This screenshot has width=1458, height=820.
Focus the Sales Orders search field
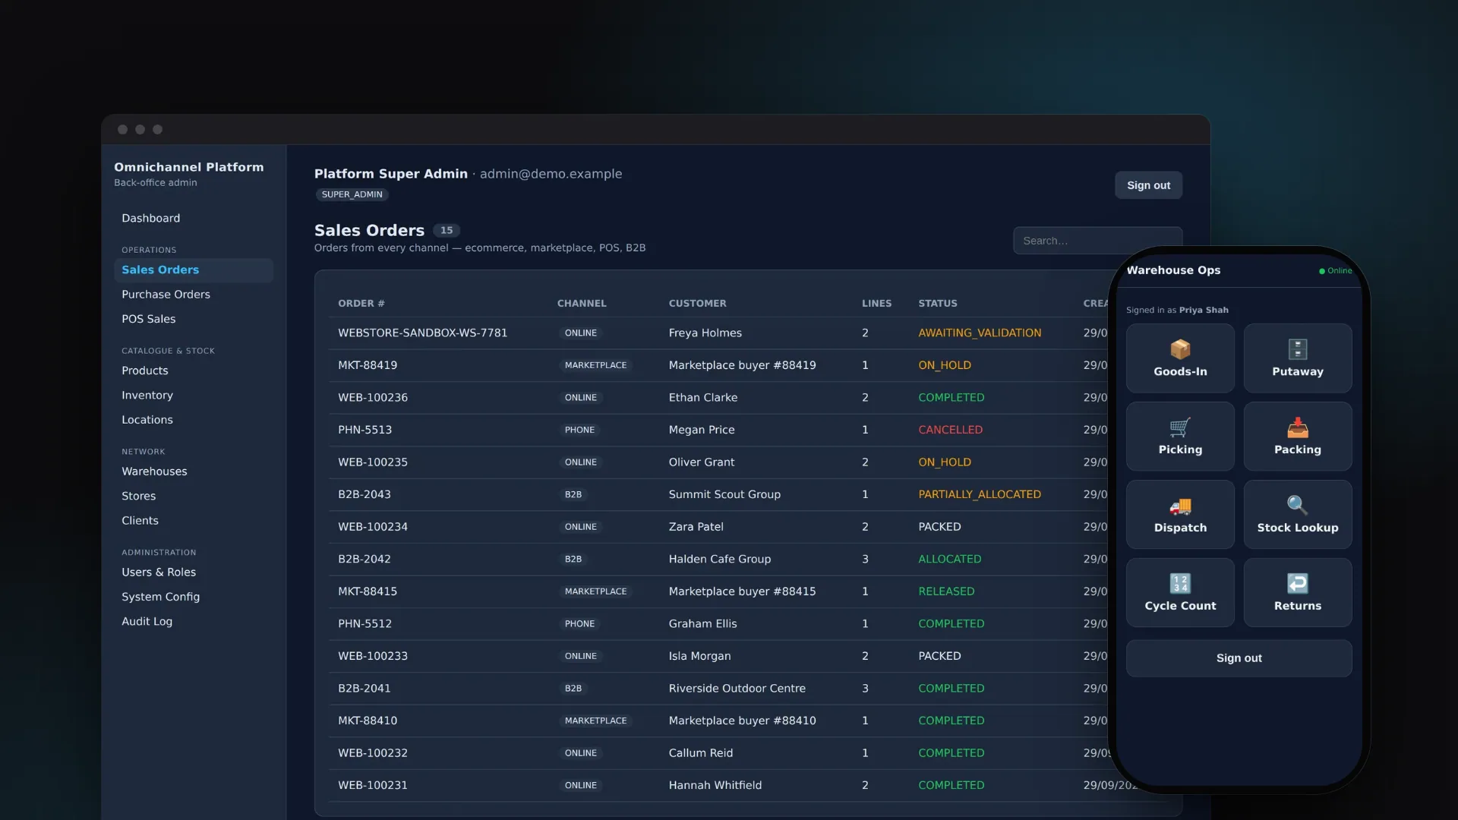(1097, 241)
